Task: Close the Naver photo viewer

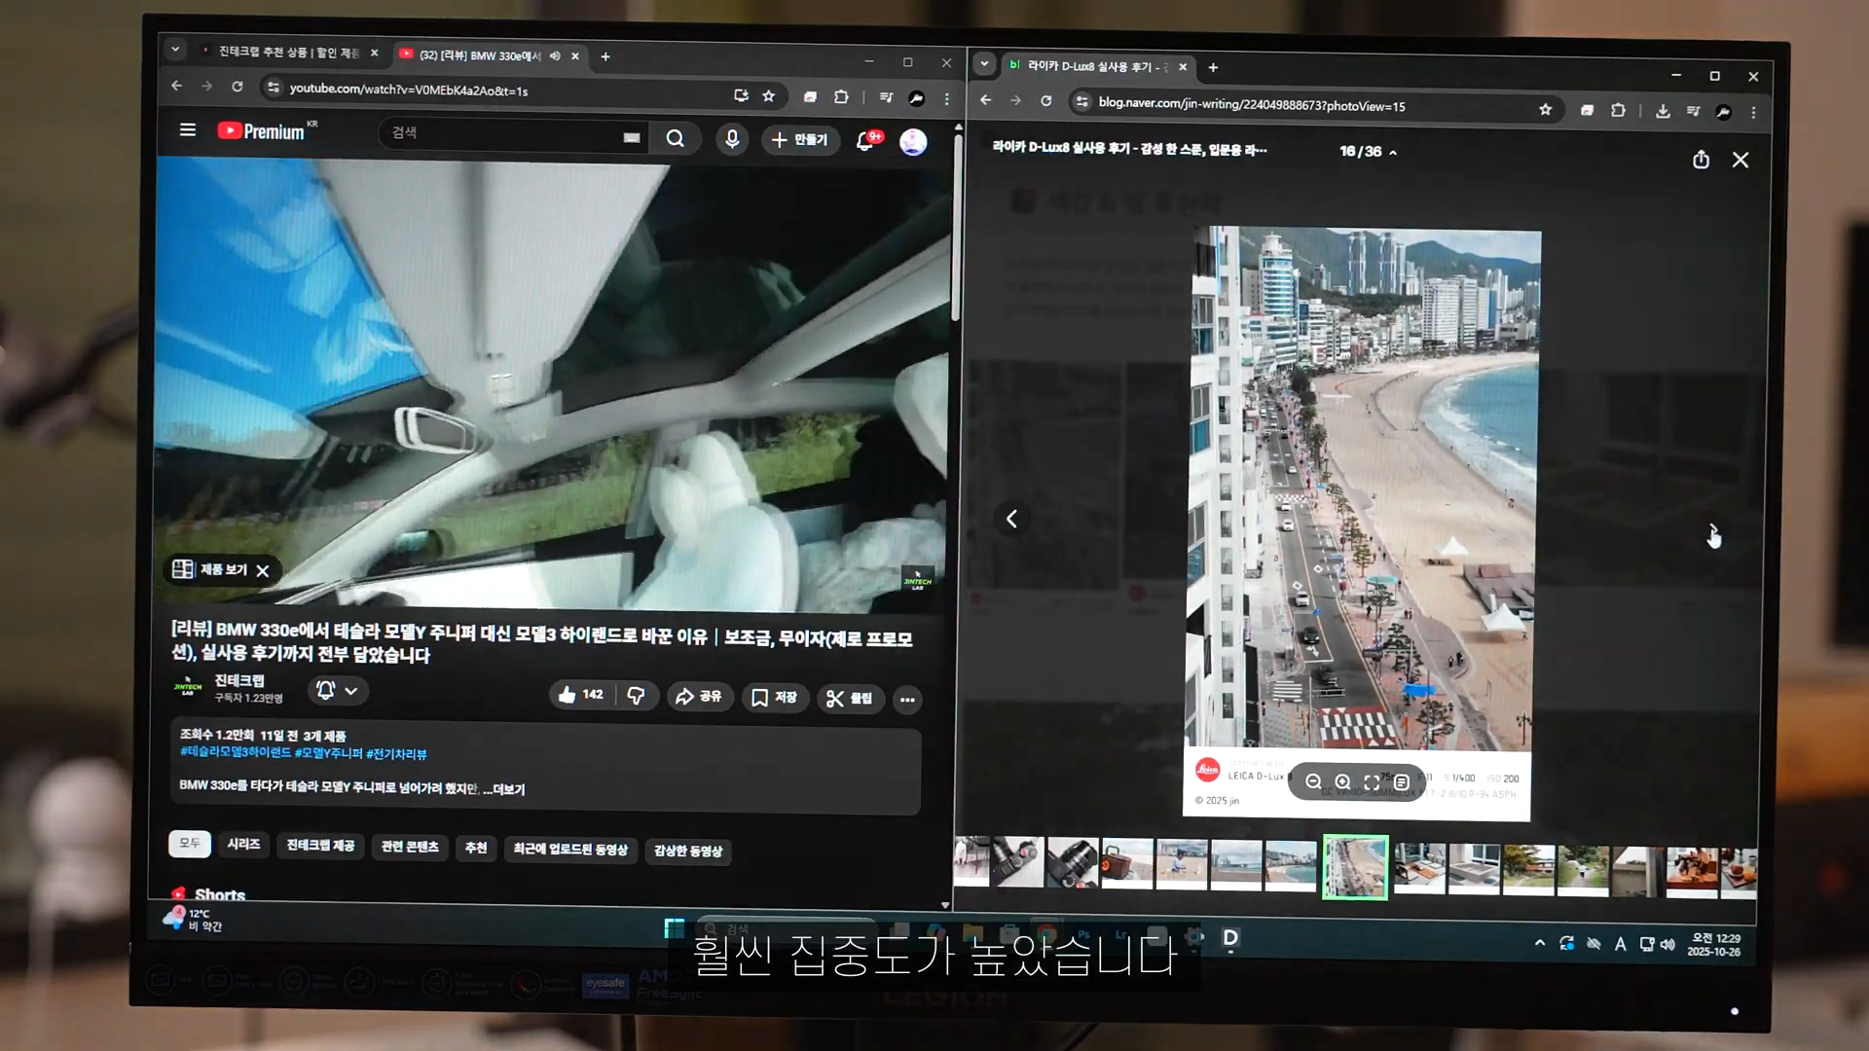Action: point(1741,160)
